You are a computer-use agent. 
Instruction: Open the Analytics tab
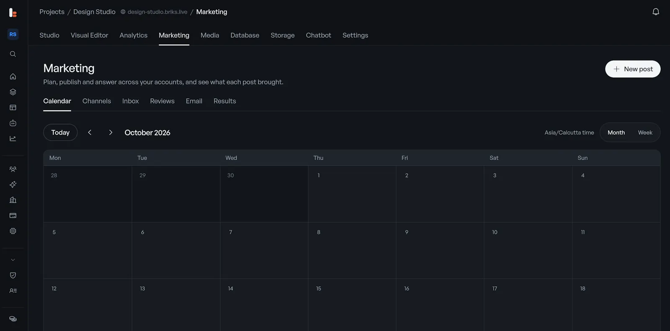click(x=133, y=35)
